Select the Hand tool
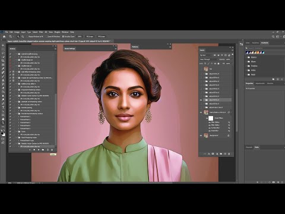This screenshot has width=285, height=214. pos(3,119)
